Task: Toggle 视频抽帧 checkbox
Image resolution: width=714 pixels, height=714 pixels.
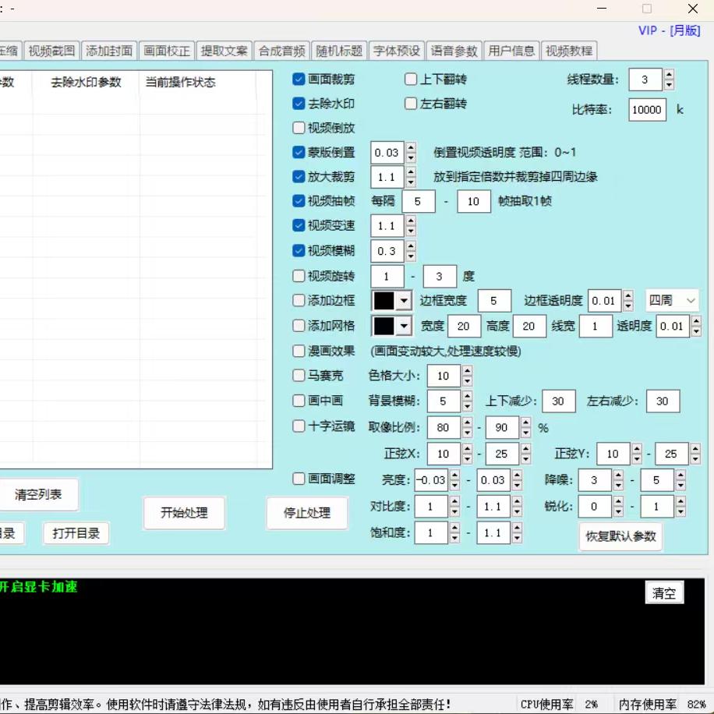Action: 299,201
